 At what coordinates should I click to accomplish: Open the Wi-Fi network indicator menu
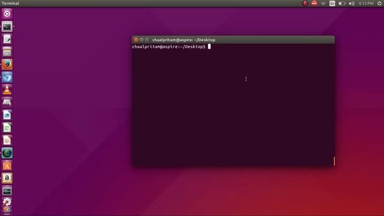coord(323,4)
